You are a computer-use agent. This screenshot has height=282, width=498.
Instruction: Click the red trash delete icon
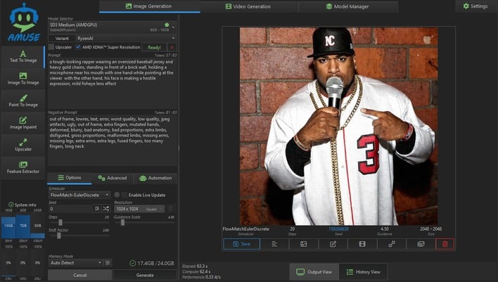(445, 244)
